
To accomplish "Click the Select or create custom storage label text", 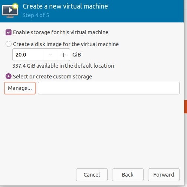I will tap(52, 77).
